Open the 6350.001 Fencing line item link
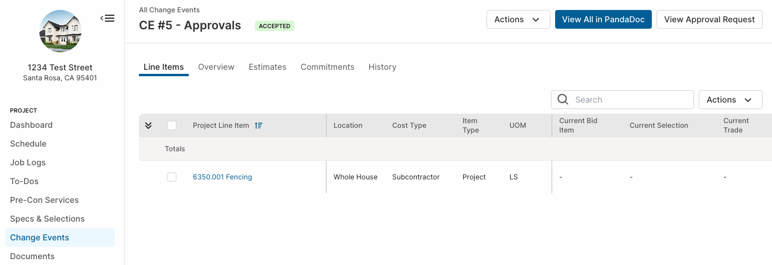 [222, 177]
